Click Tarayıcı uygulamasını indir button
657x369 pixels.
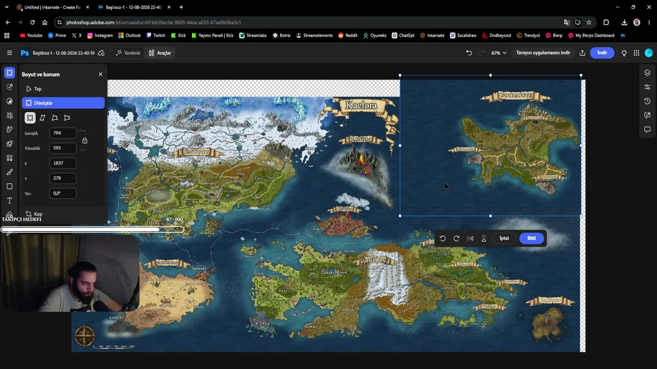pos(543,53)
